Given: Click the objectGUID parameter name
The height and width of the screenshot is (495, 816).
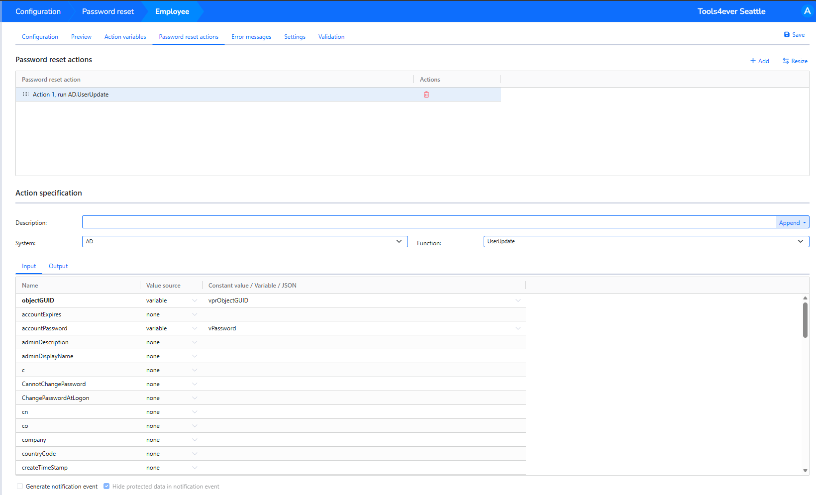Looking at the screenshot, I should [x=38, y=300].
